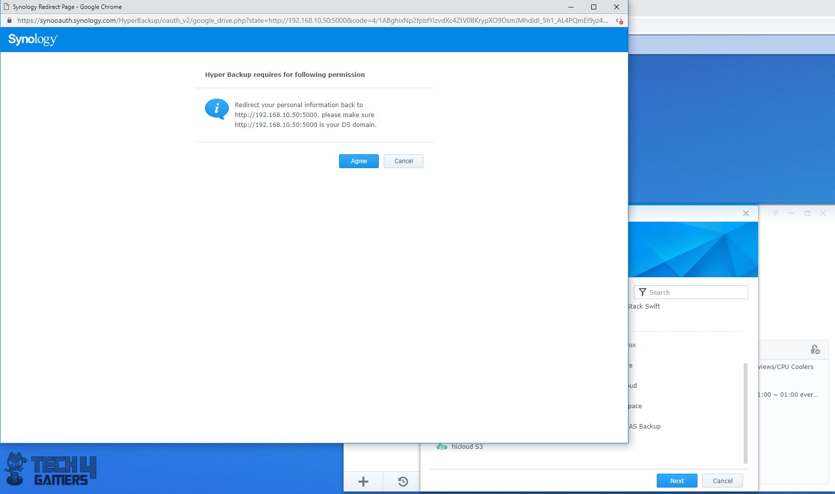
Task: Agree to the Hyper Backup permission request
Action: [358, 161]
